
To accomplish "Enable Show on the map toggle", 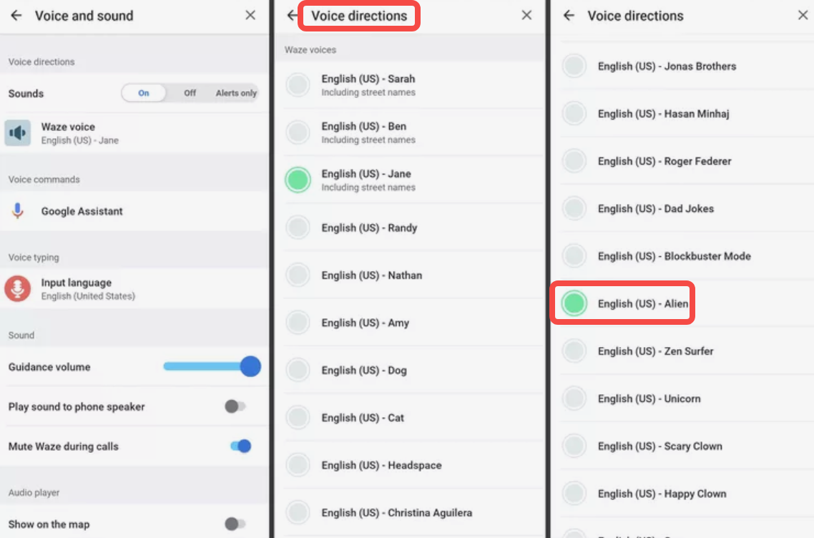I will [235, 524].
